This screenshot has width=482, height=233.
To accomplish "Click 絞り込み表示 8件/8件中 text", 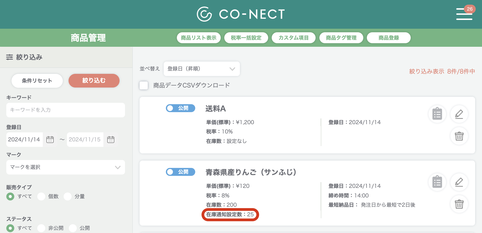I will (x=442, y=71).
